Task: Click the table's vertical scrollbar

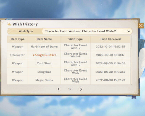Action: pos(131,60)
